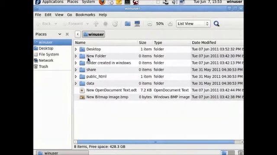Click the OpenDocument Text file icon
Viewport: 277px width, 155px height.
[x=82, y=90]
